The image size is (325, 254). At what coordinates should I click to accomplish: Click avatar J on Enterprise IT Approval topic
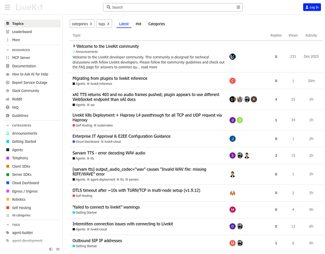point(233,139)
